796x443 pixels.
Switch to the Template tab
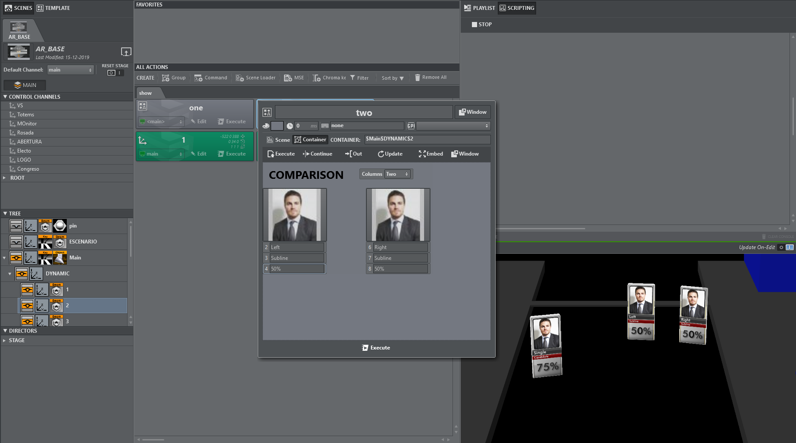click(x=53, y=8)
